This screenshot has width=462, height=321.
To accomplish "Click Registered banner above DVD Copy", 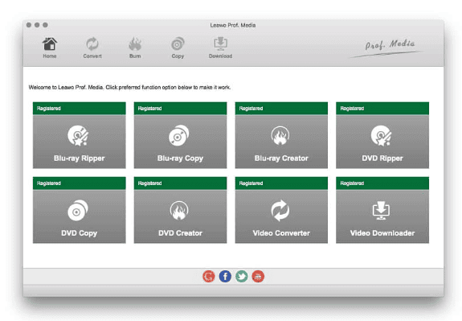I will 80,183.
